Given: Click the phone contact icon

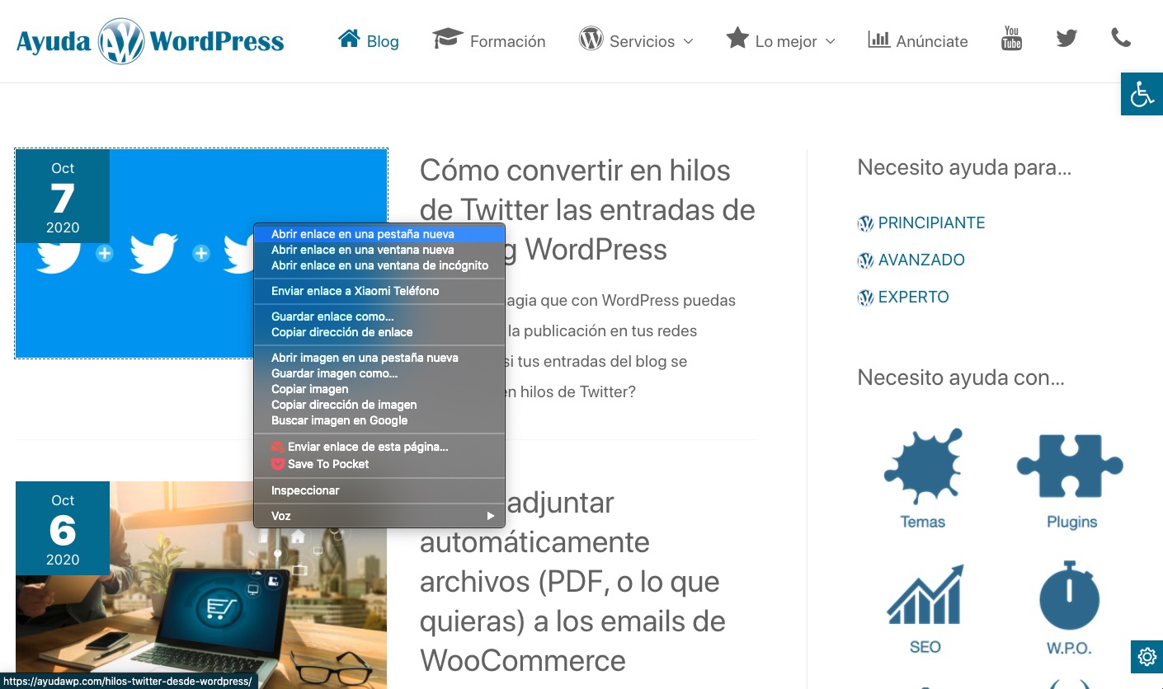Looking at the screenshot, I should 1120,38.
